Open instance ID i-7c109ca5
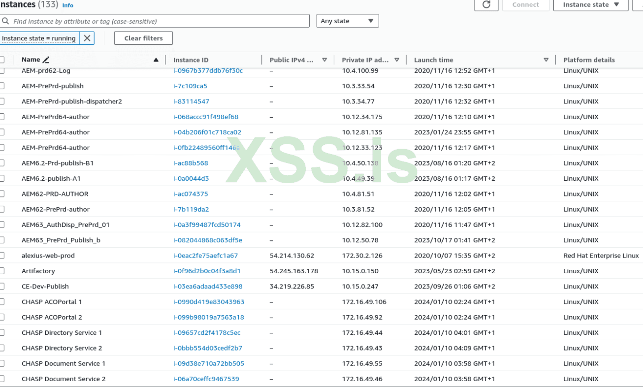The width and height of the screenshot is (643, 387). [x=190, y=86]
